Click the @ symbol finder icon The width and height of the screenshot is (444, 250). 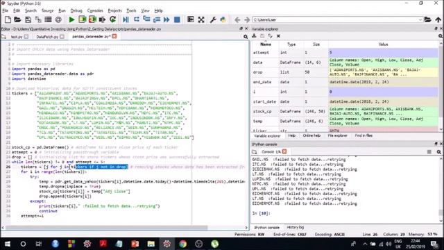(x=58, y=19)
